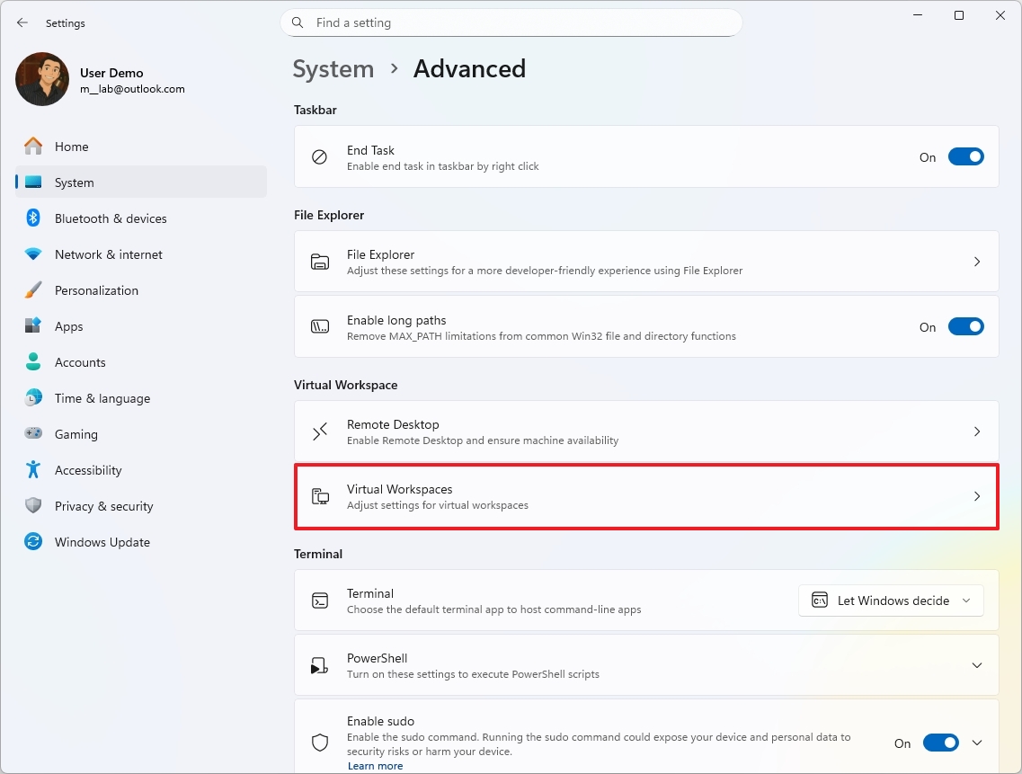Click the Accounts icon in sidebar
This screenshot has width=1022, height=774.
(33, 361)
